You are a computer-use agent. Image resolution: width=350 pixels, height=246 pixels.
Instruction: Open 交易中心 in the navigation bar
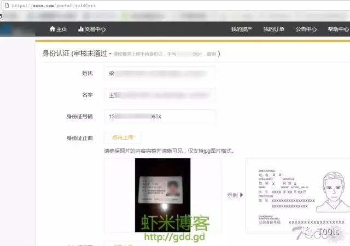[x=92, y=29]
